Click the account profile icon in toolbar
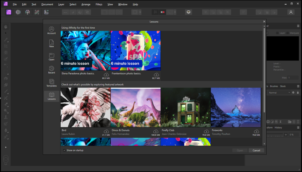This screenshot has height=172, width=302. click(x=291, y=12)
